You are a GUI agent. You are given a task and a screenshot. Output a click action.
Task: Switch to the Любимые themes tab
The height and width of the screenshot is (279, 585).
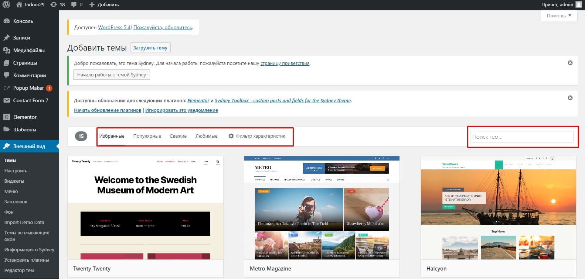coord(206,136)
